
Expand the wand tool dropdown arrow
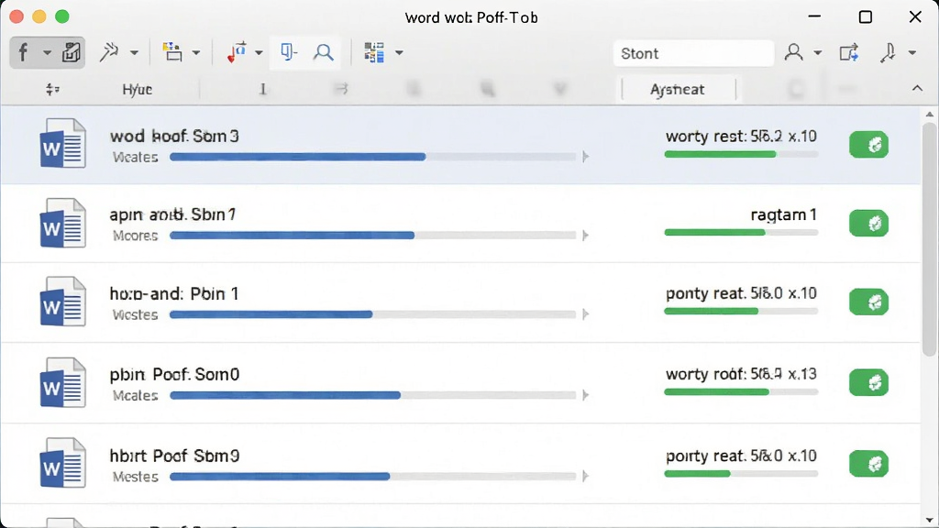(x=134, y=53)
